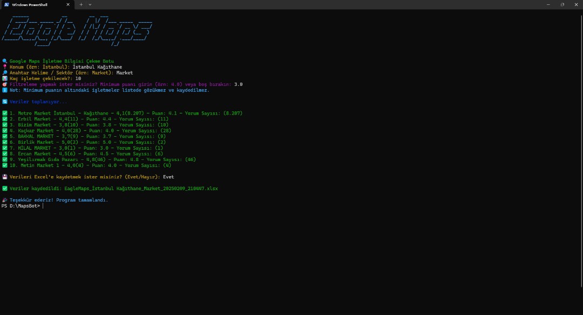Click the check mark for Bizim Market
The height and width of the screenshot is (315, 583).
[x=5, y=125]
